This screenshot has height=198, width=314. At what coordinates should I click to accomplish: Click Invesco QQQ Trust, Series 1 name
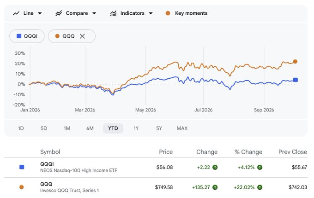click(69, 191)
